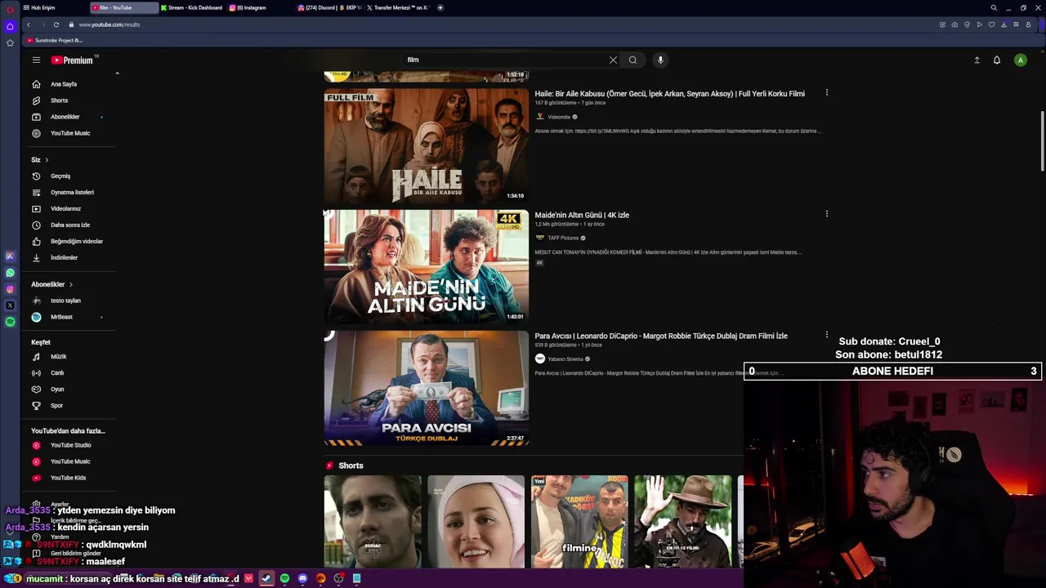Open Spotify from the Windows taskbar
The height and width of the screenshot is (588, 1046).
pos(284,578)
